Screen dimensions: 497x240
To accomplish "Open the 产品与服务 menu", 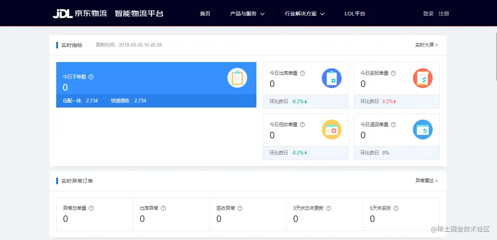I will coord(247,14).
